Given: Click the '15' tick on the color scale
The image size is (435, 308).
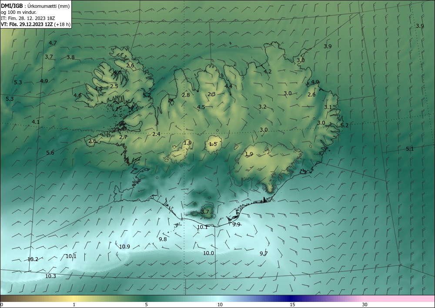Looking at the screenshot, I should [292, 305].
